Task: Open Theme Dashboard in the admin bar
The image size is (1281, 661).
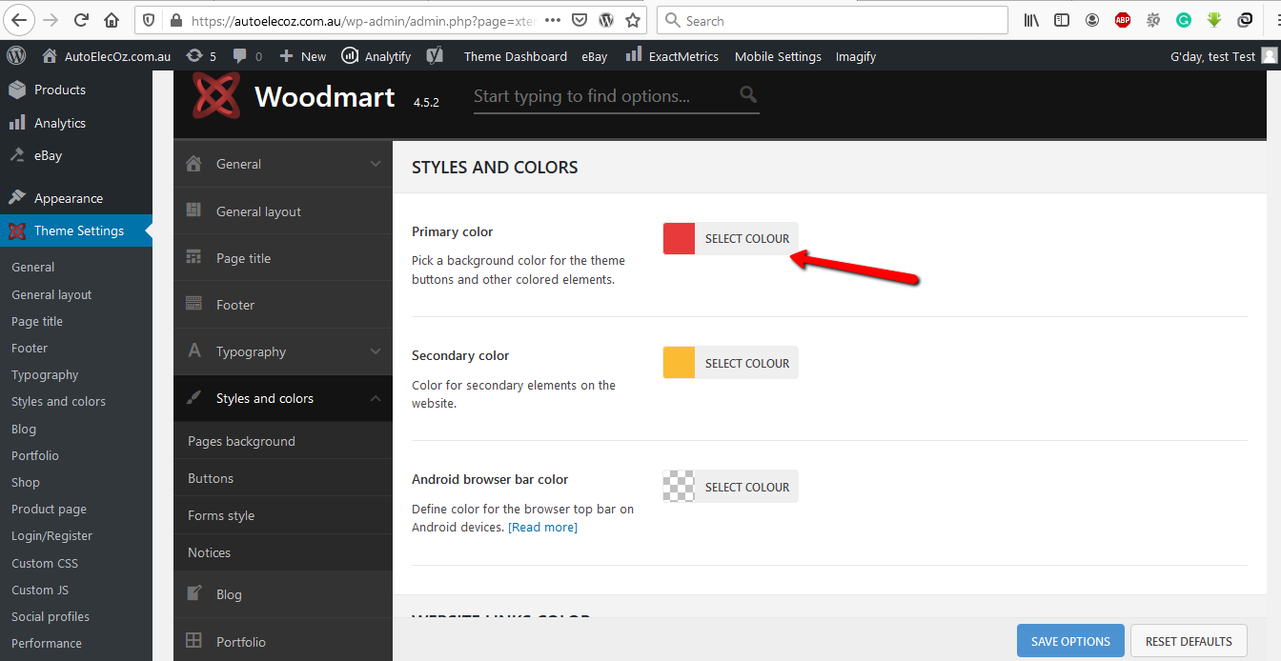Action: (516, 56)
